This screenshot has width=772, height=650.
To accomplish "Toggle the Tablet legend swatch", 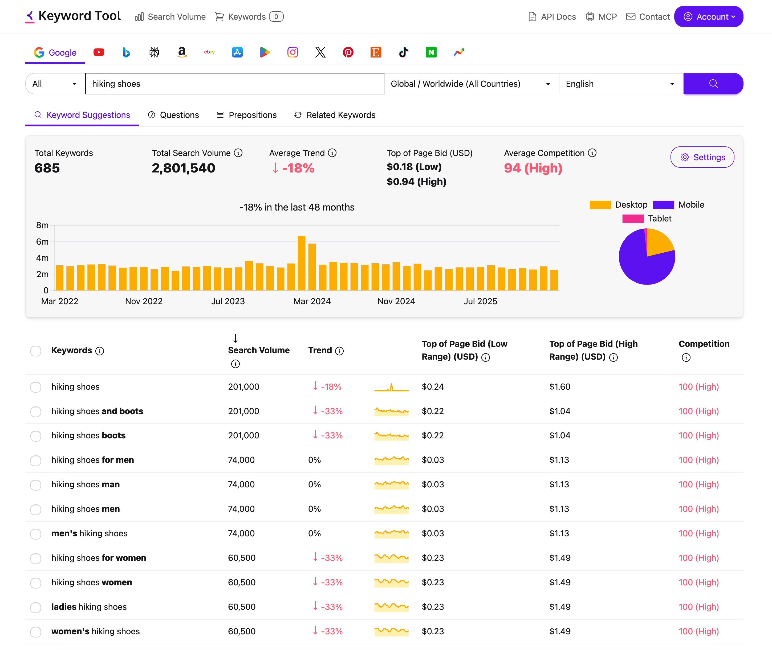I will [633, 219].
